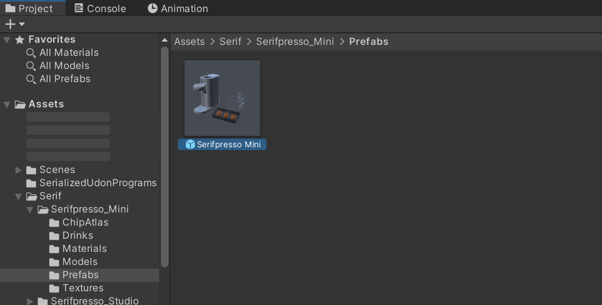Click Assets in the breadcrumb path
The height and width of the screenshot is (305, 602).
point(189,42)
